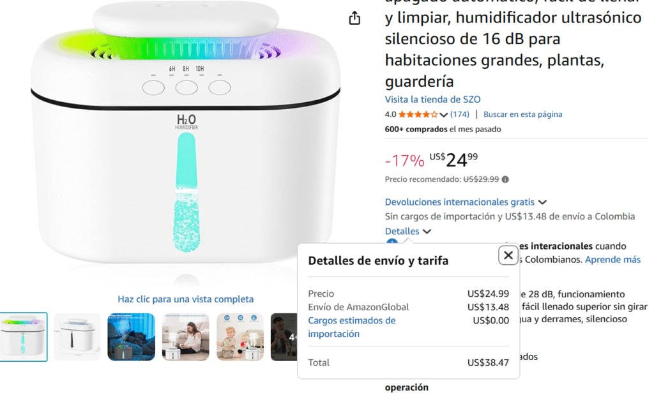Click the share icon beside the product image
Image resolution: width=654 pixels, height=395 pixels.
(354, 18)
